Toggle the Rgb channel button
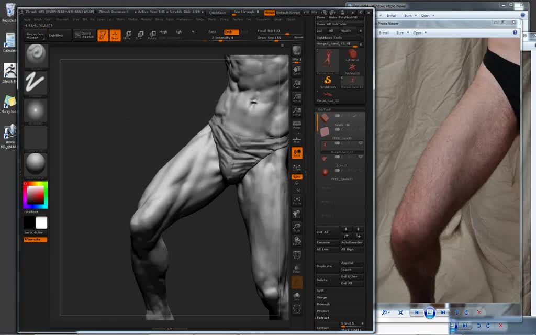 [x=178, y=32]
